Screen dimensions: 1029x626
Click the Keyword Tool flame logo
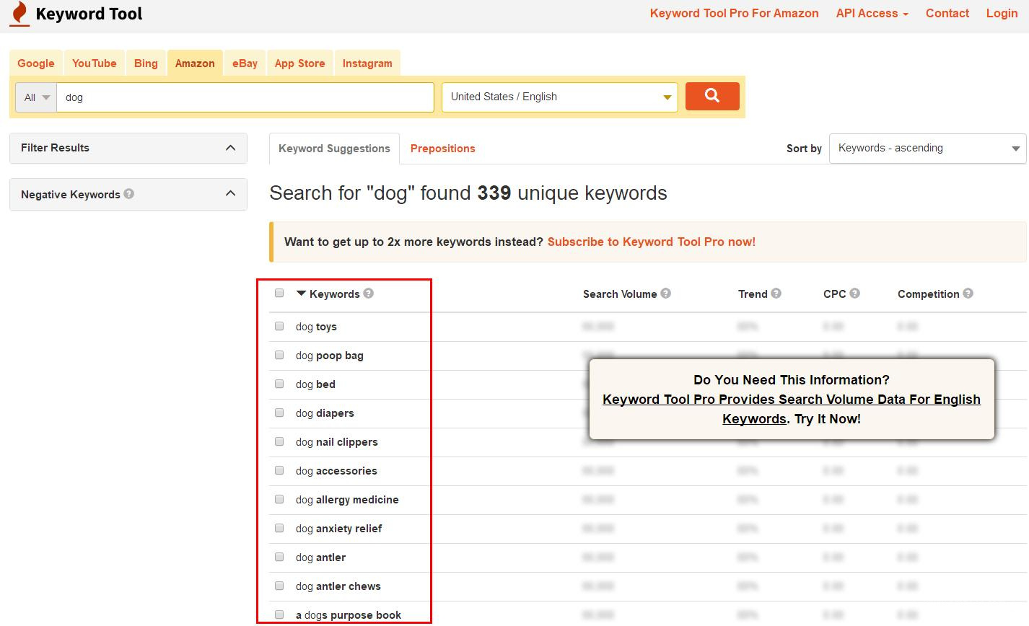tap(20, 14)
